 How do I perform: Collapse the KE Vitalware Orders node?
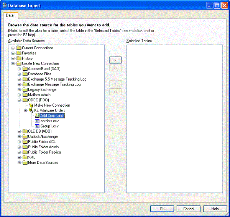(x=25, y=110)
